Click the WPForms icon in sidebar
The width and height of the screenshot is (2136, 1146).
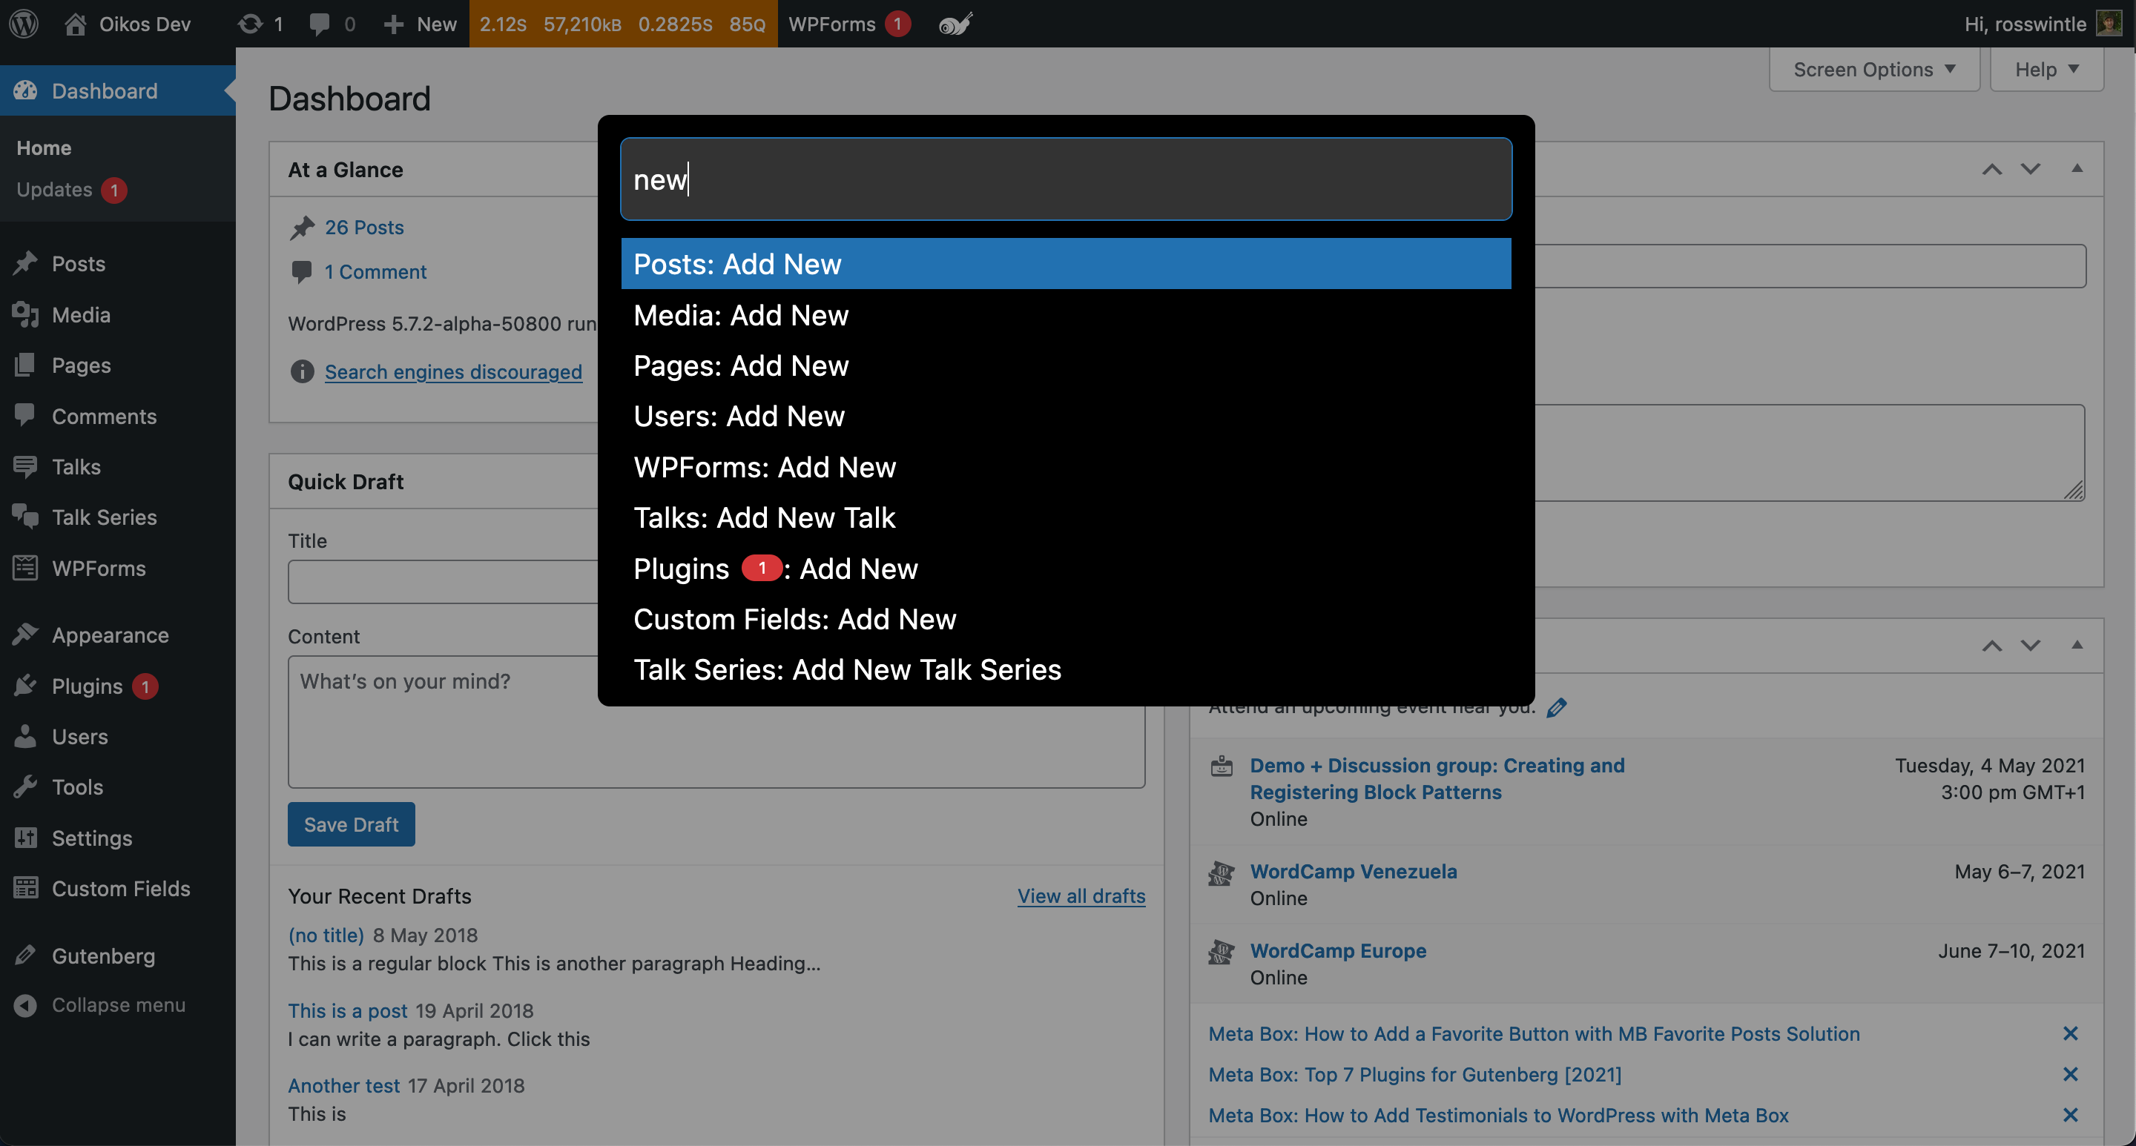pos(26,568)
